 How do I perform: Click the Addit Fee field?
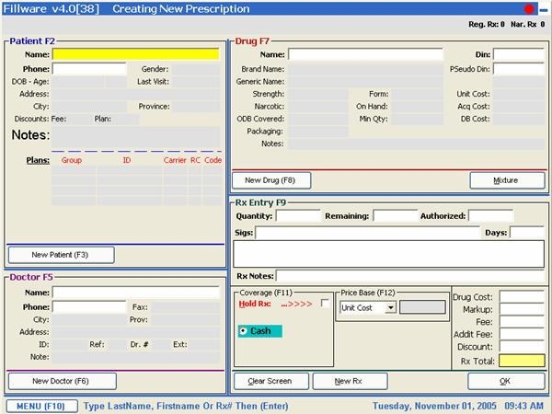pyautogui.click(x=522, y=334)
